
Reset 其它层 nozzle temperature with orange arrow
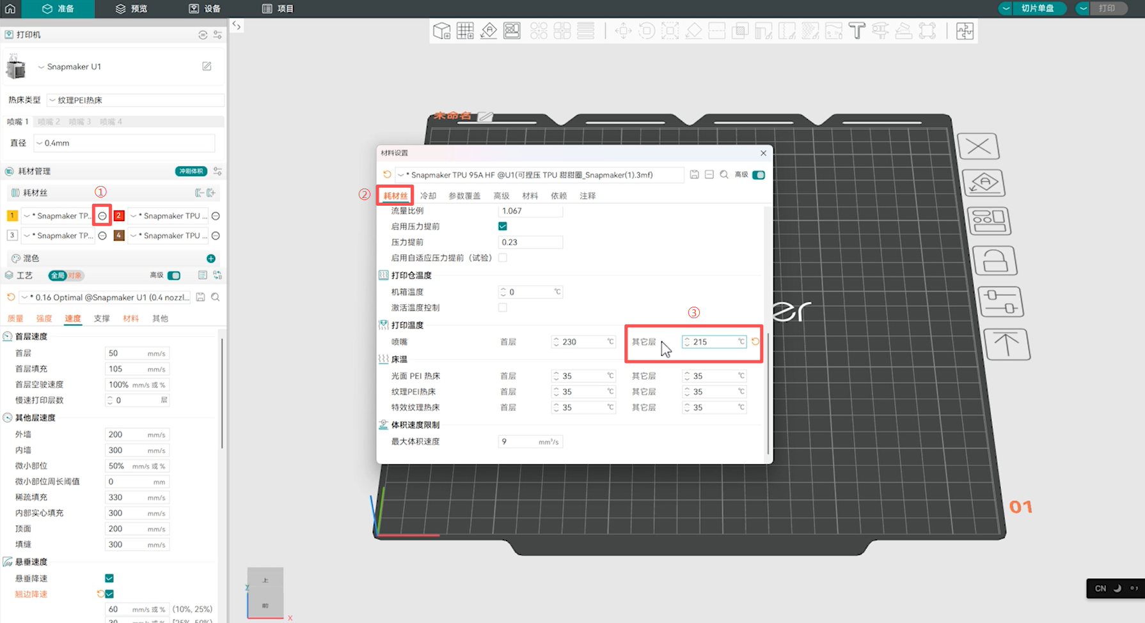coord(755,342)
